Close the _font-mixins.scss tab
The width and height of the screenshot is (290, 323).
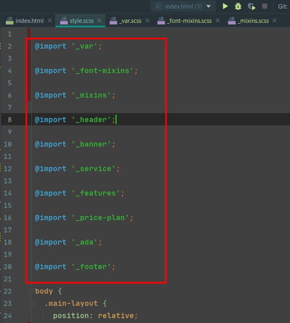click(218, 20)
